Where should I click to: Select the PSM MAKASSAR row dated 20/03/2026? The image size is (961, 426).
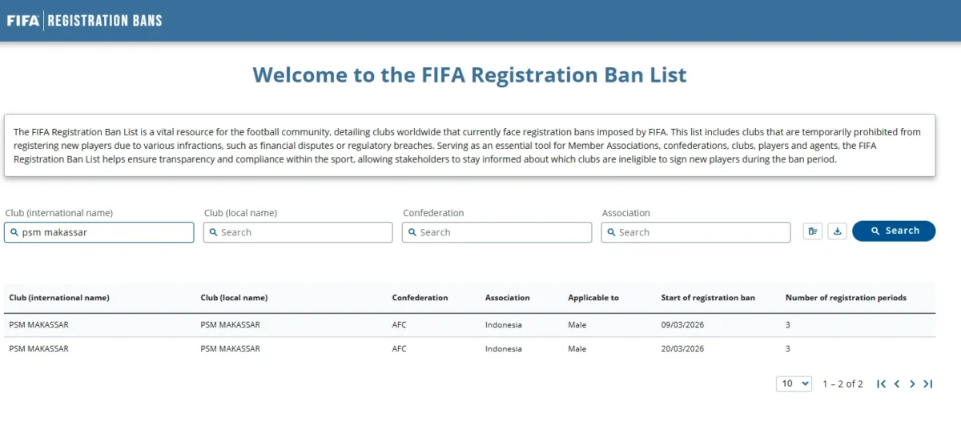click(469, 349)
